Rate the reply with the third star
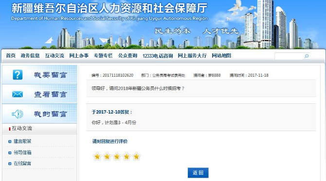This screenshot has height=181, width=326. (117, 157)
